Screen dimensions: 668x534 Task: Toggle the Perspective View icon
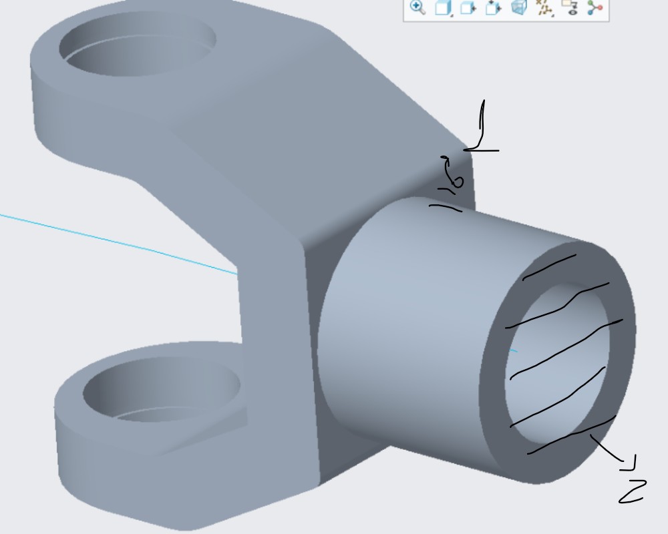click(x=518, y=7)
